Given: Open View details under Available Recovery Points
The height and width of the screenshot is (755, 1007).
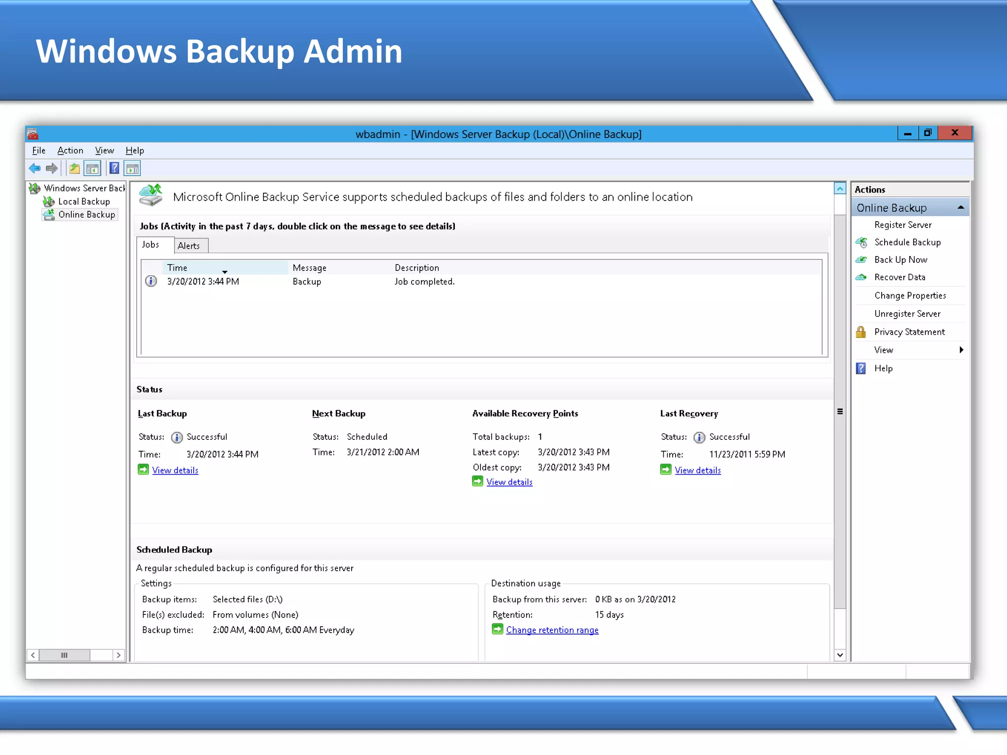Looking at the screenshot, I should point(509,482).
